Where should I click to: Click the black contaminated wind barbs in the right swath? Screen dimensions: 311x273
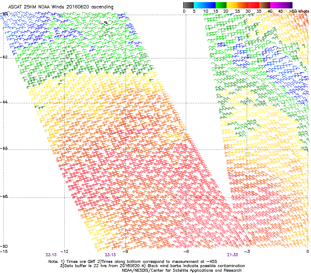pyautogui.click(x=279, y=50)
